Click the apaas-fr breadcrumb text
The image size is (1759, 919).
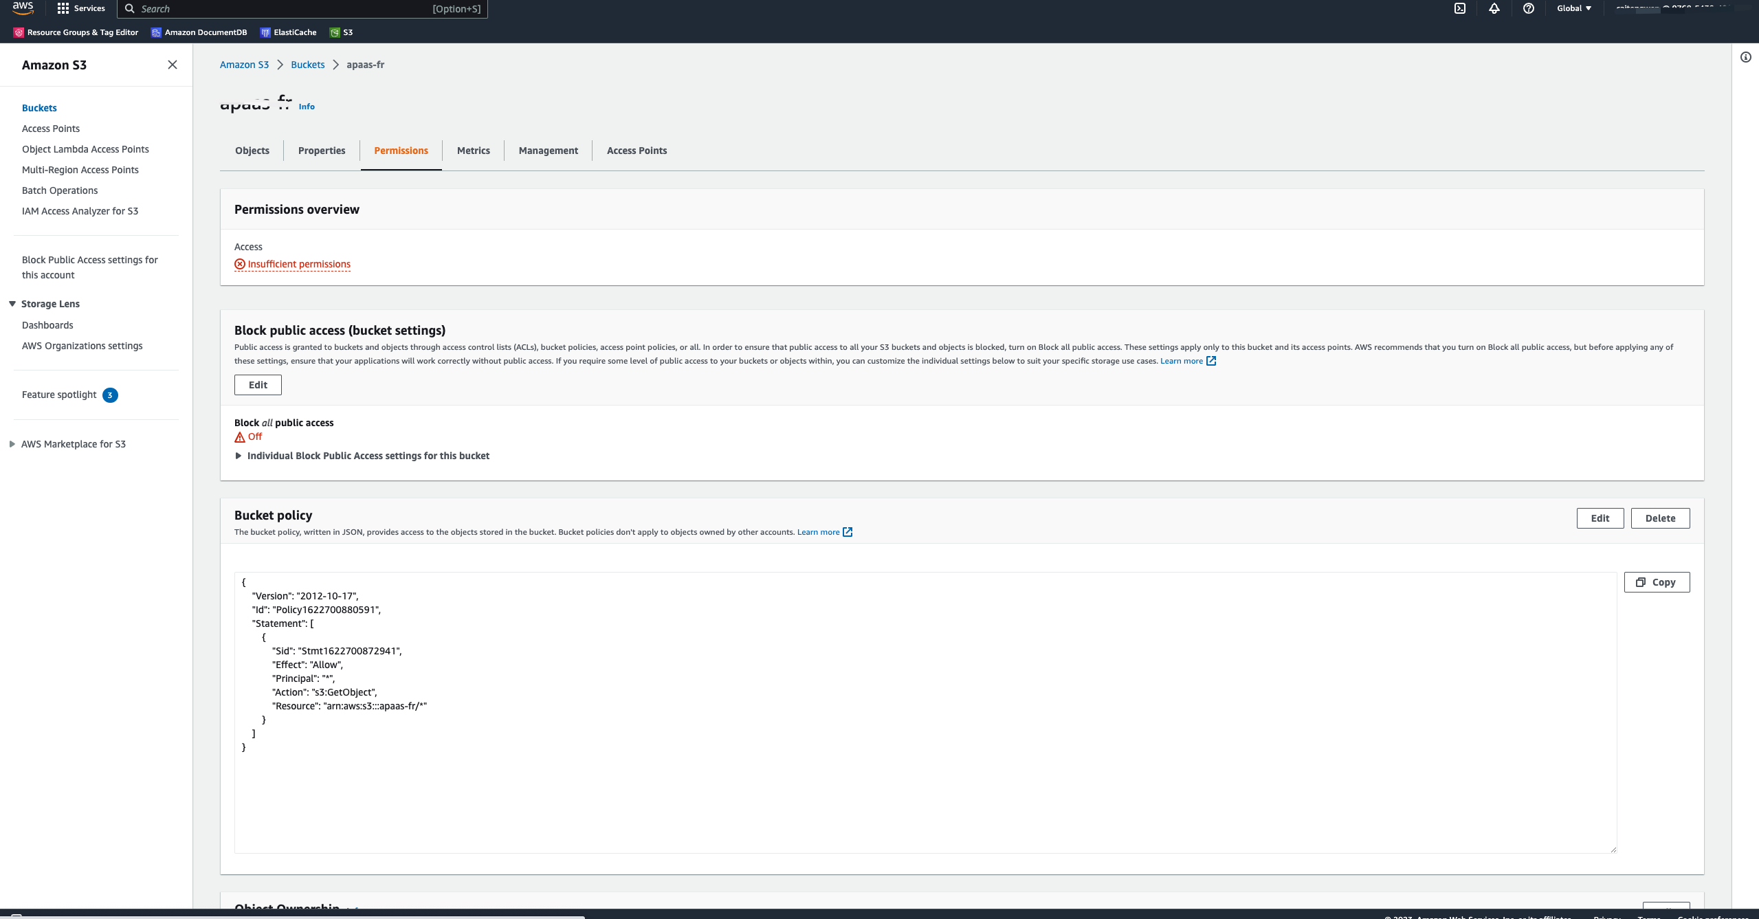tap(365, 65)
